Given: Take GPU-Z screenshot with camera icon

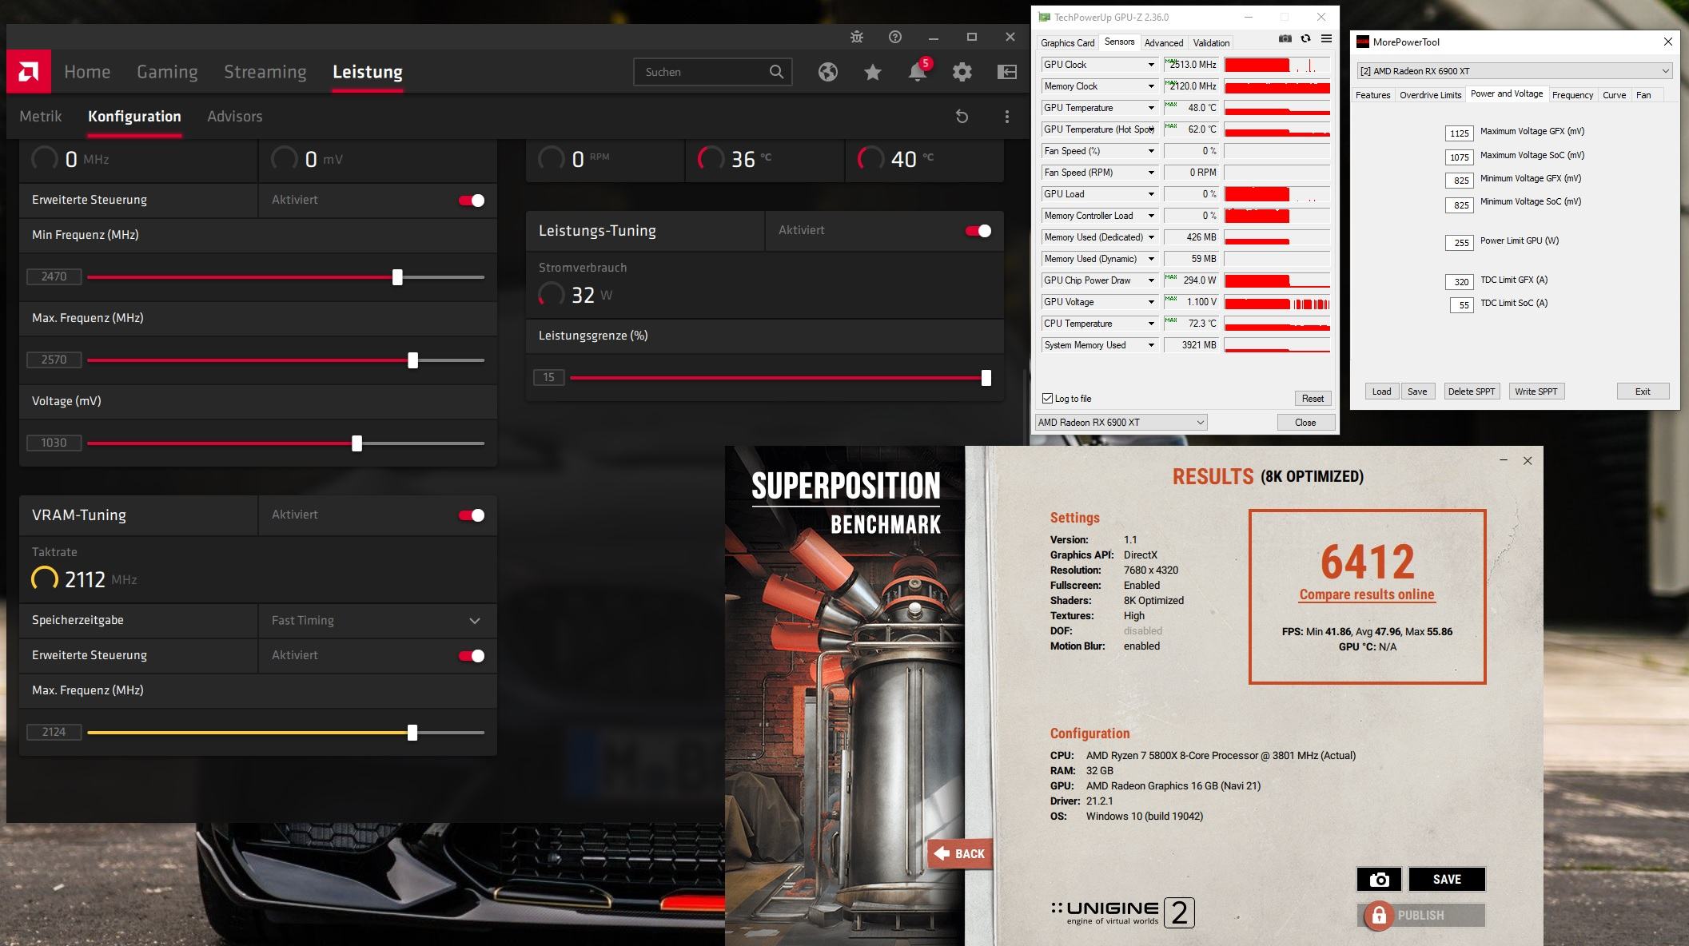Looking at the screenshot, I should click(1285, 38).
